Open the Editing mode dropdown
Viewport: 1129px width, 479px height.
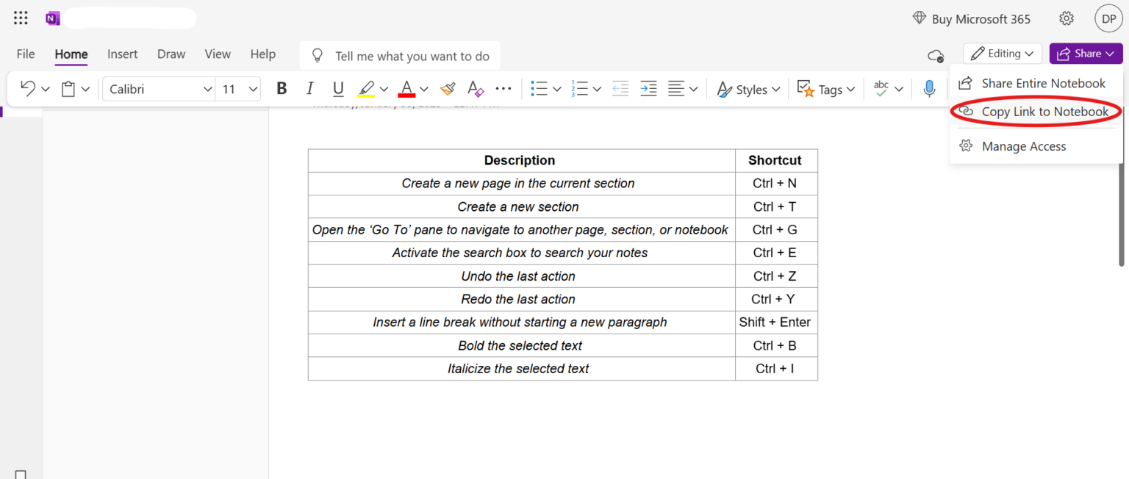click(x=1002, y=53)
